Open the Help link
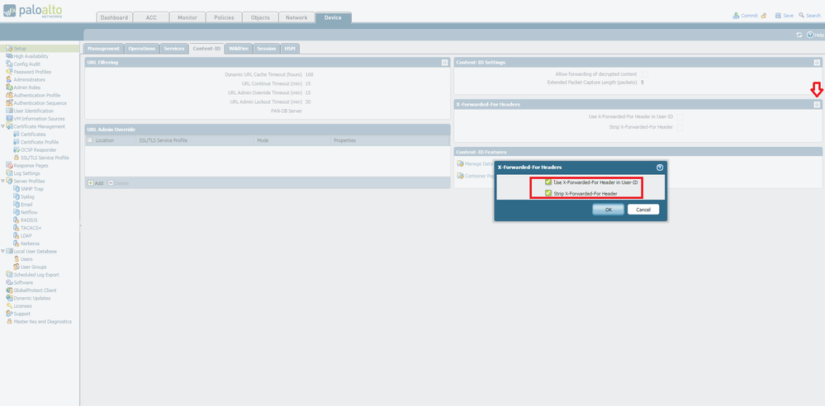 point(816,35)
